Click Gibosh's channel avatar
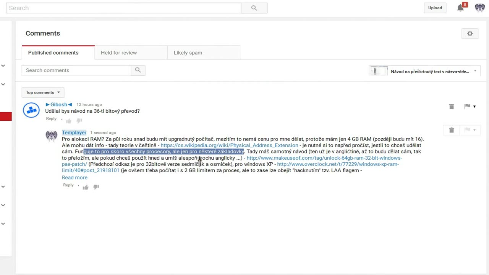 point(31,110)
